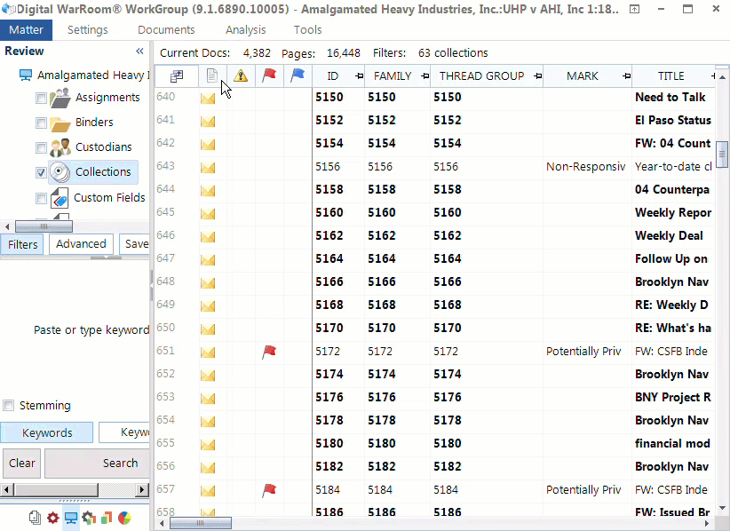Switch to the Filters tab
Viewport: 730px width, 531px height.
click(22, 244)
